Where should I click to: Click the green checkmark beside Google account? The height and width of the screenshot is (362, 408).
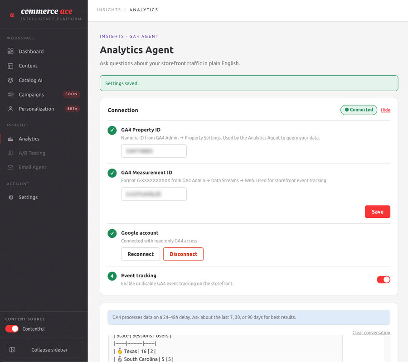112,233
